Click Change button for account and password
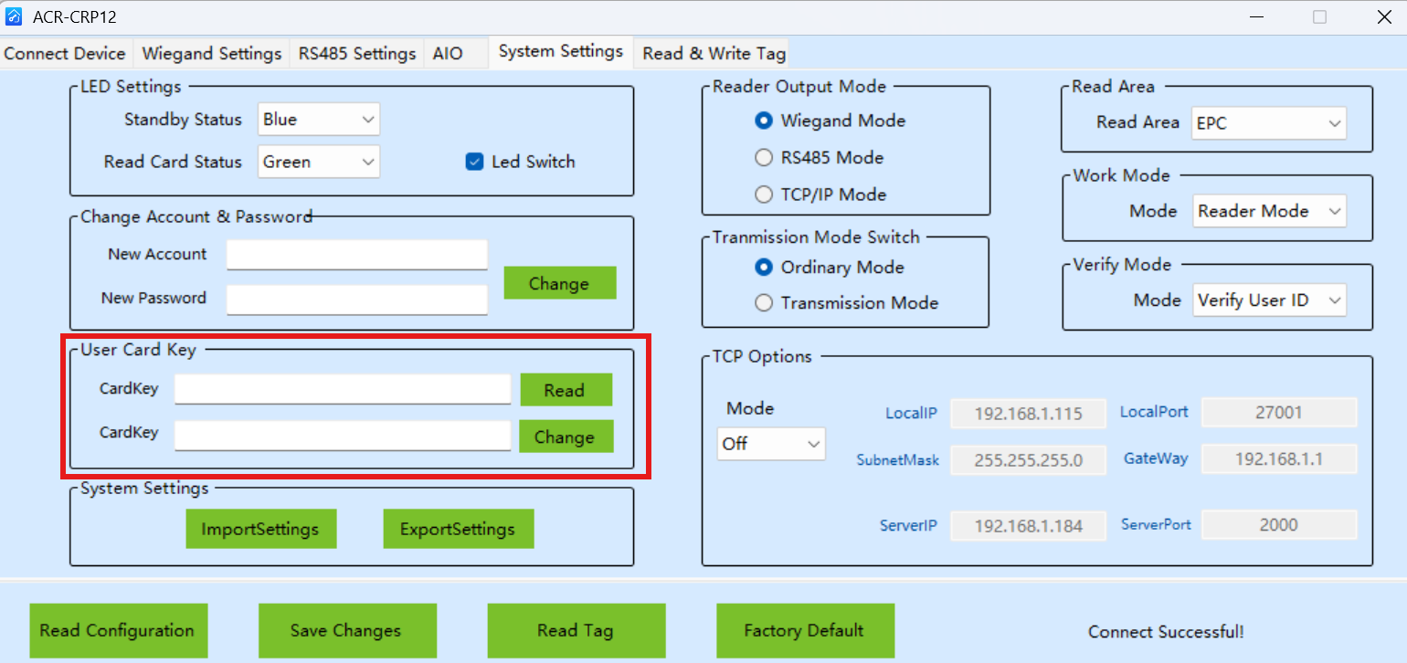1407x663 pixels. tap(560, 283)
